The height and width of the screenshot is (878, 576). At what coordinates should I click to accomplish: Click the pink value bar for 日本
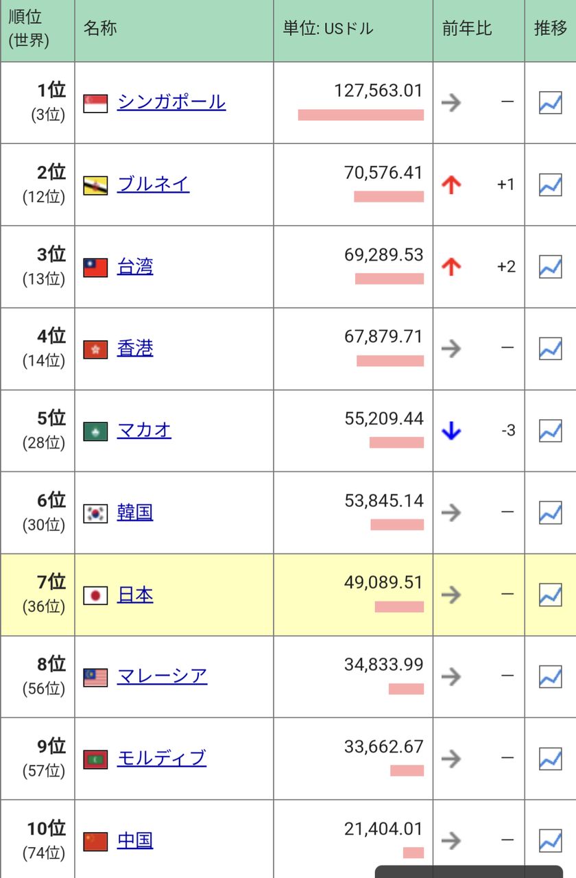tap(399, 606)
